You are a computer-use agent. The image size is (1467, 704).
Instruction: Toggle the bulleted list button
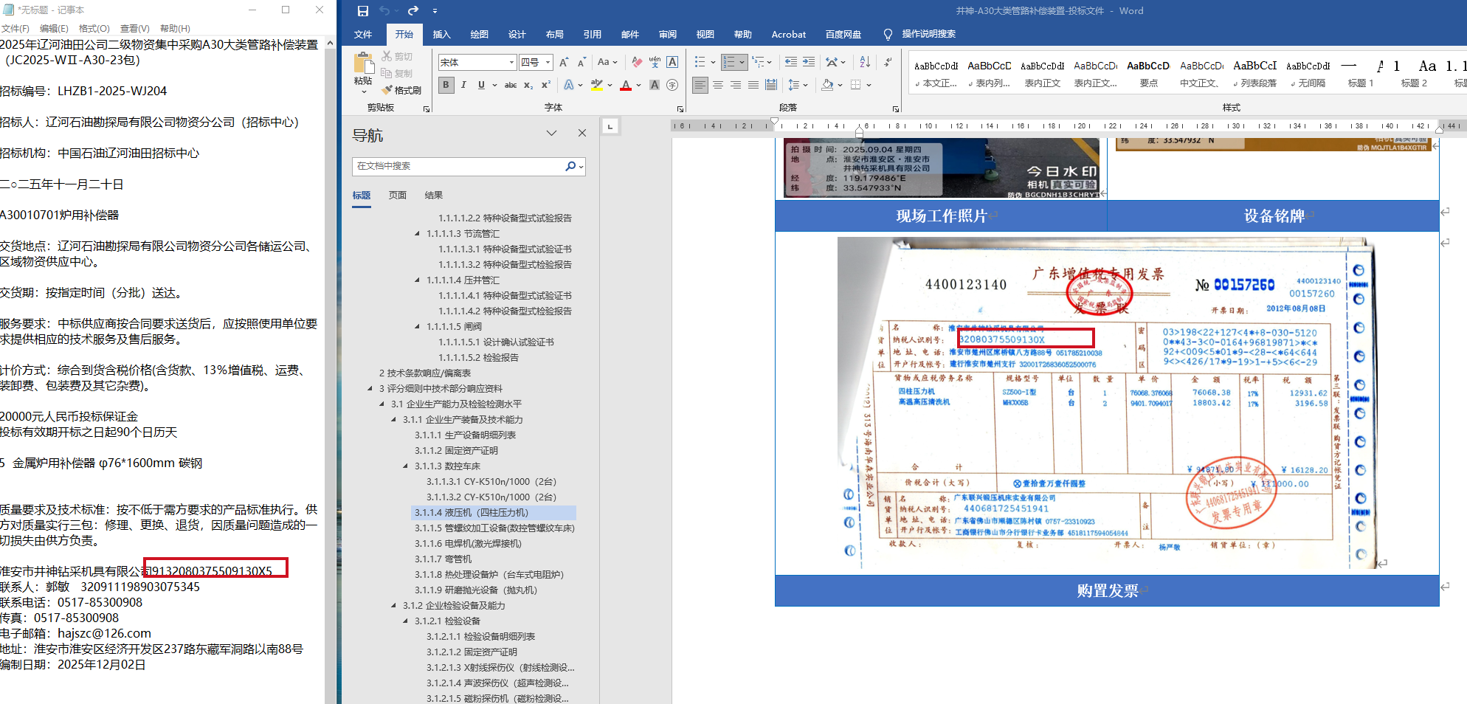(700, 63)
